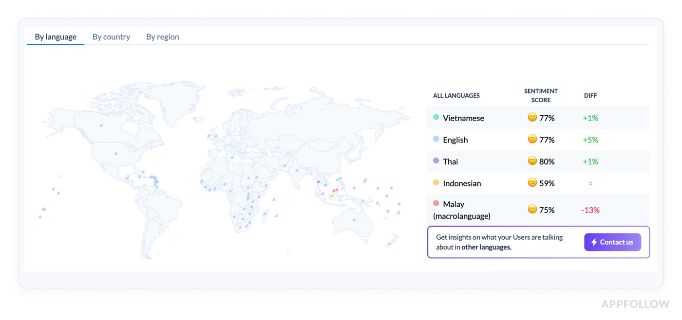Click the smiley sentiment icon beside Thai
The width and height of the screenshot is (682, 320).
click(x=532, y=161)
